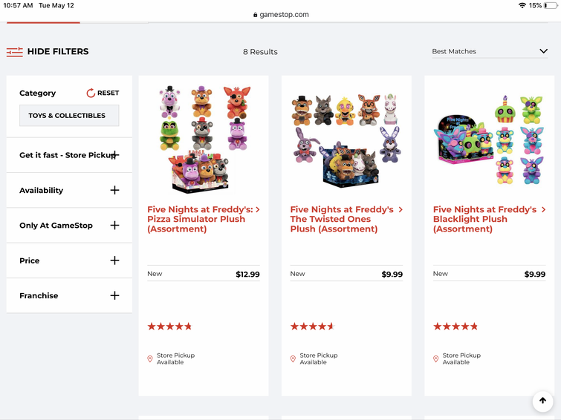Expand the Get it fast Store Pickup filter
Screen dimensions: 561x420
[x=114, y=155]
